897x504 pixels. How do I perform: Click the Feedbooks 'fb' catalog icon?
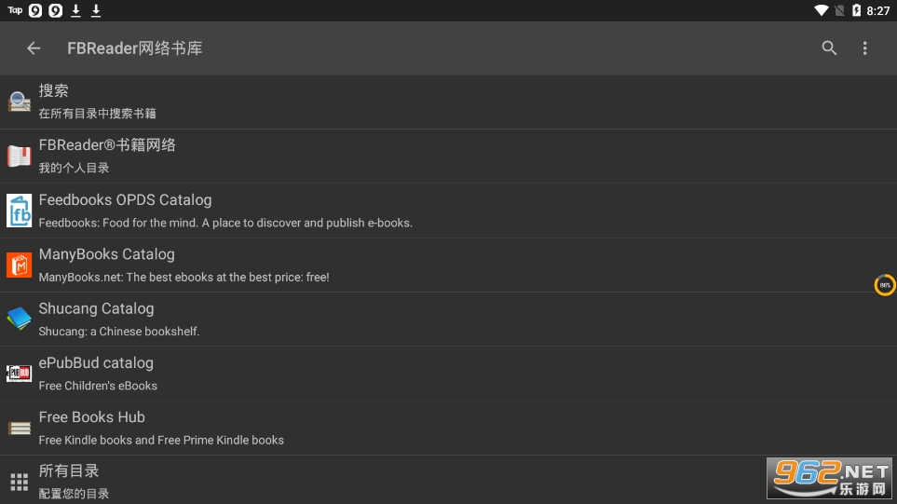(x=20, y=211)
